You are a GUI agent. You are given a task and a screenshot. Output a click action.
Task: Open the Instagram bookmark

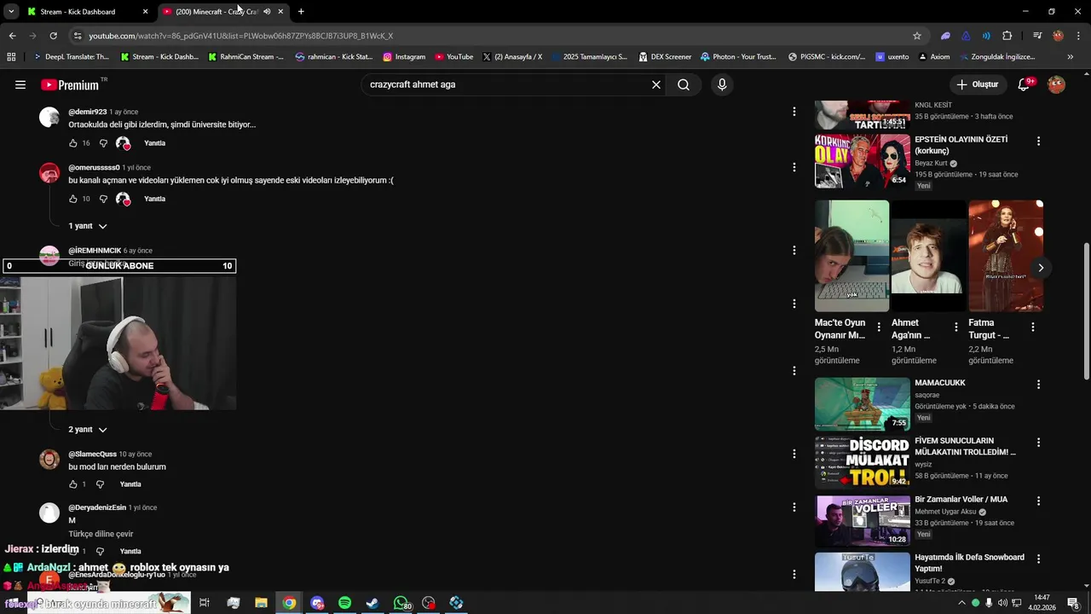(x=404, y=57)
